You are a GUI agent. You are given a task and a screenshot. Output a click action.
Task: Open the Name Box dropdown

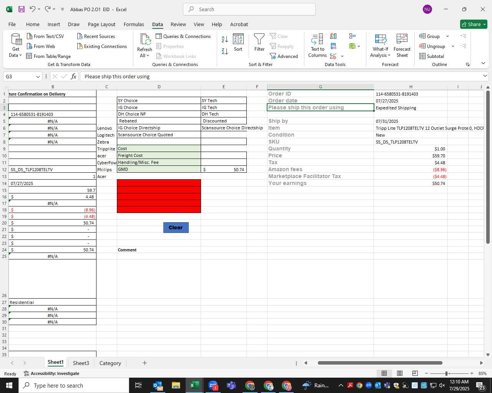(x=38, y=76)
